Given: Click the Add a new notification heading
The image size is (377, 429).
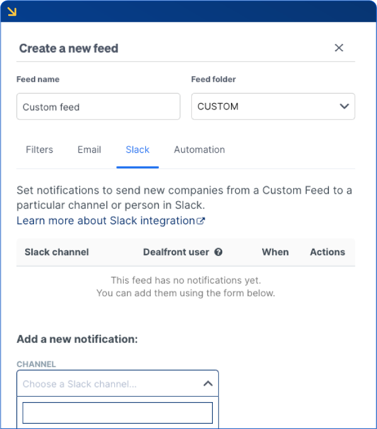Looking at the screenshot, I should pyautogui.click(x=77, y=339).
